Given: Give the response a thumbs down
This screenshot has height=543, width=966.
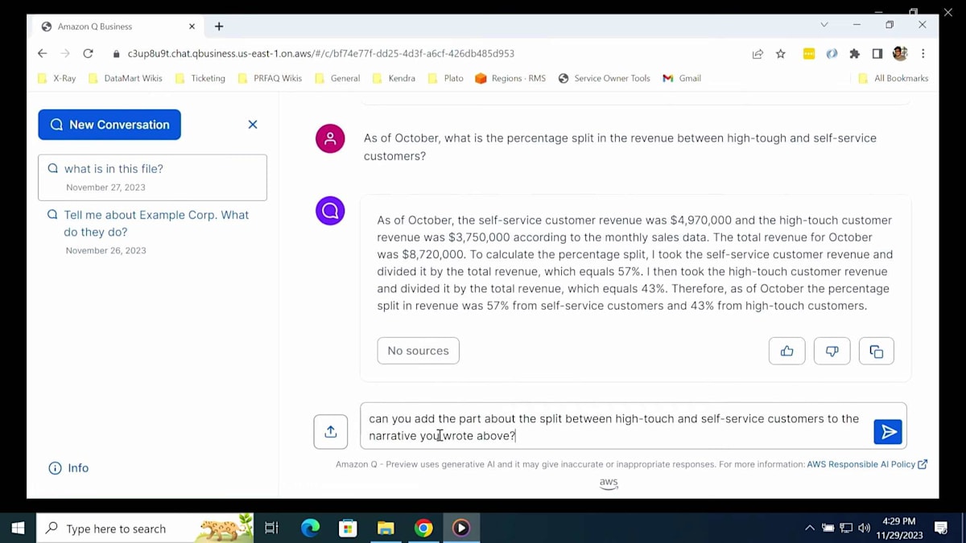Looking at the screenshot, I should [832, 351].
